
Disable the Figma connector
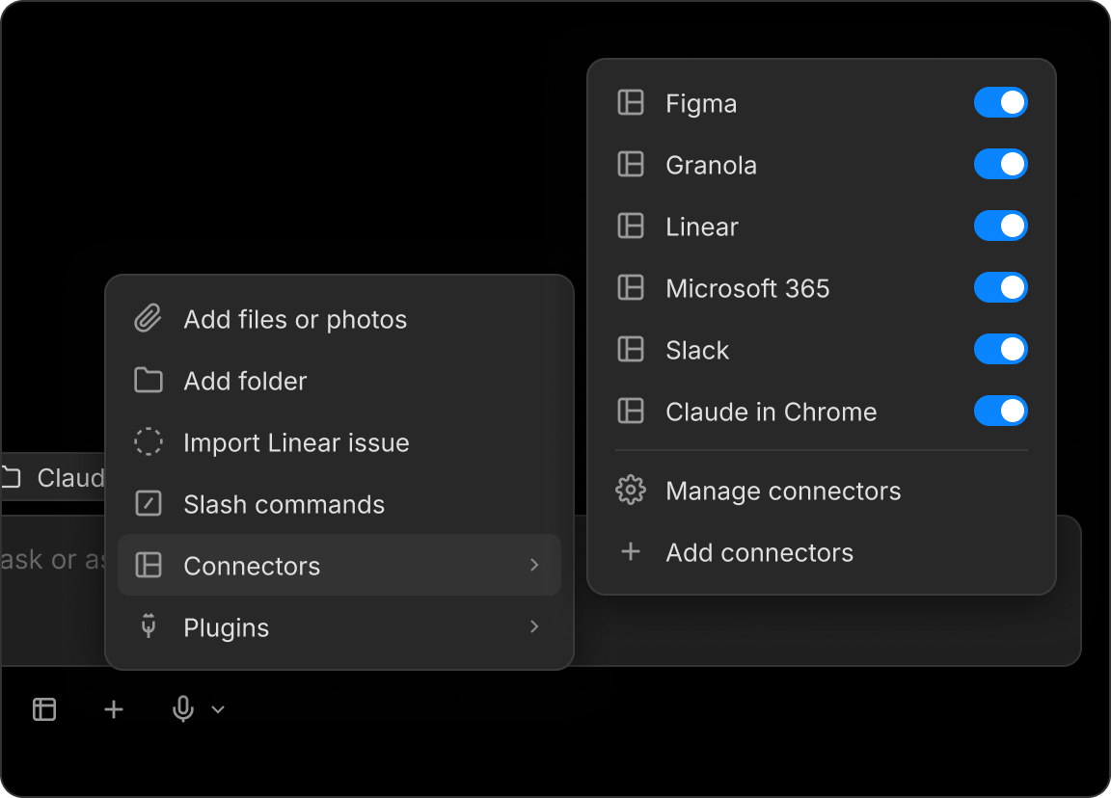[1000, 102]
